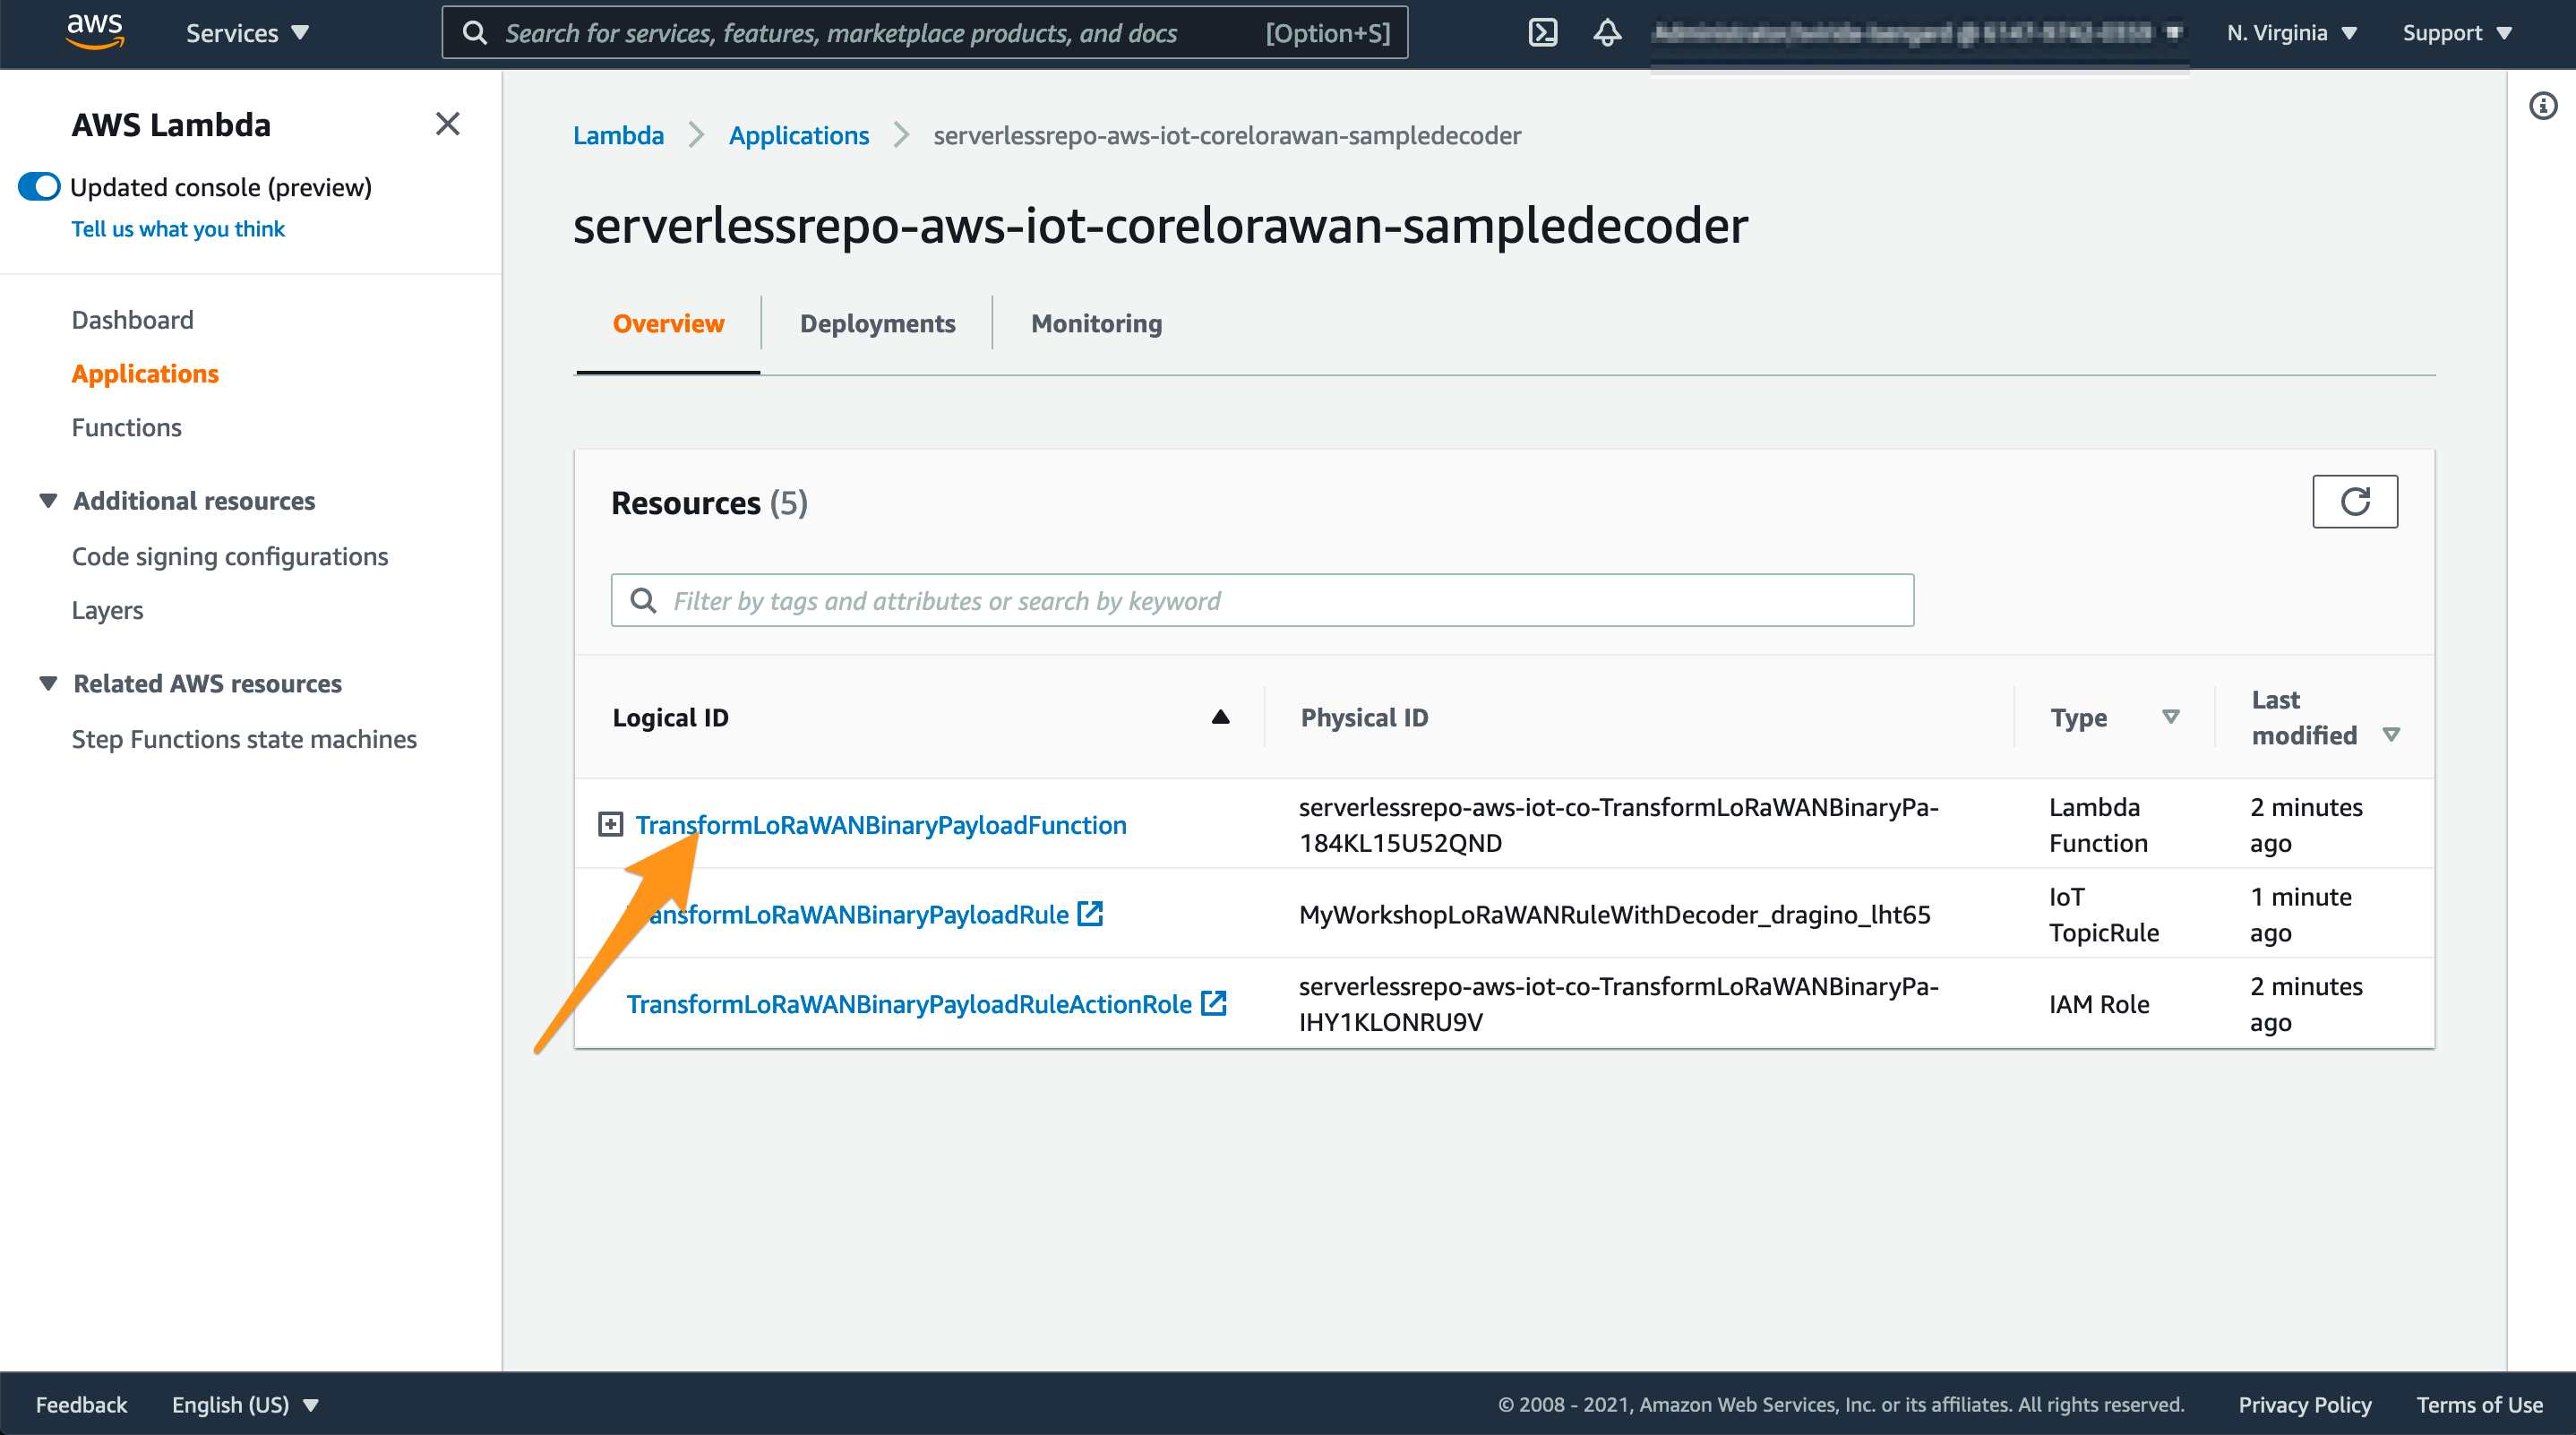Open the TransformLoRaWANBinaryPayloadFunction link

click(881, 825)
